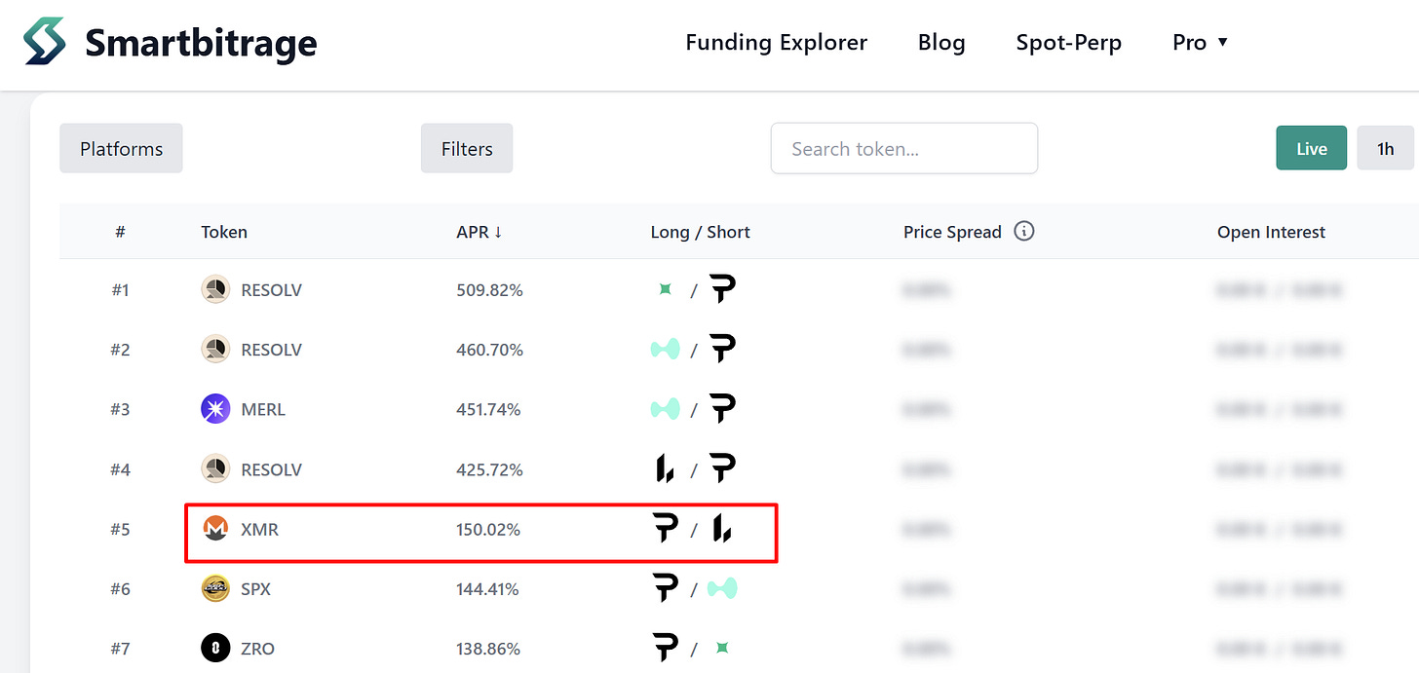Click the long platform icon in SPX row
The height and width of the screenshot is (673, 1419).
(x=665, y=588)
